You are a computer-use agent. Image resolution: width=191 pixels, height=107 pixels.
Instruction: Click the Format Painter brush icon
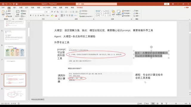tap(7, 16)
